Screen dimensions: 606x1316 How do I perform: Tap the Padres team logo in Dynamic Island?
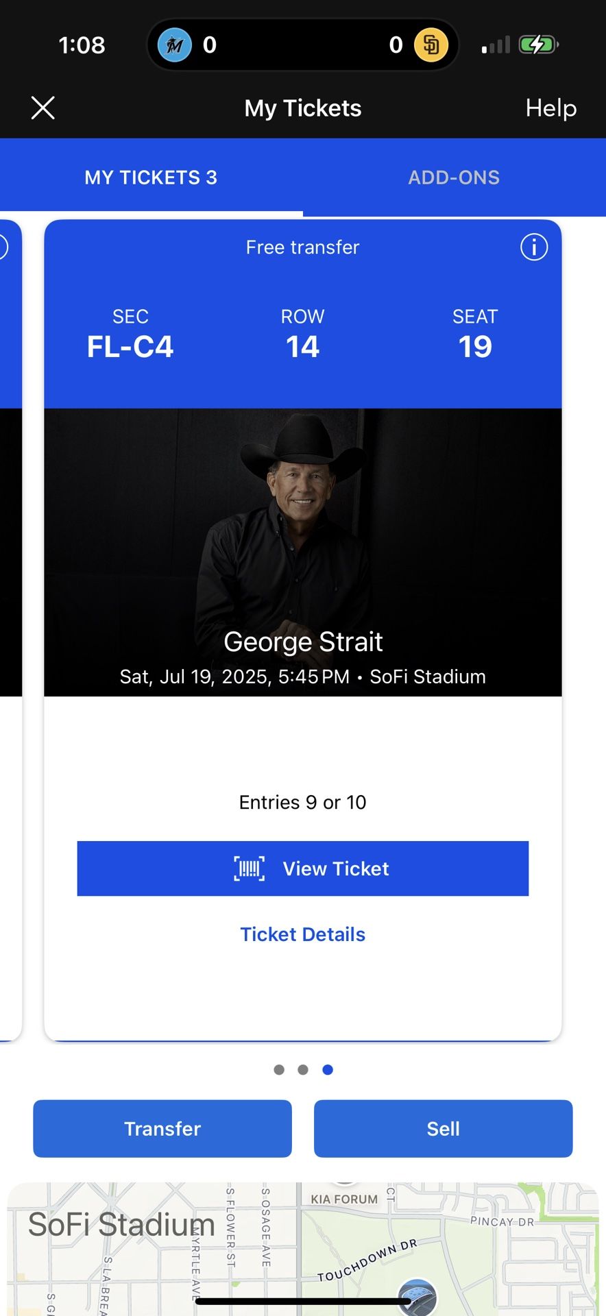tap(431, 45)
